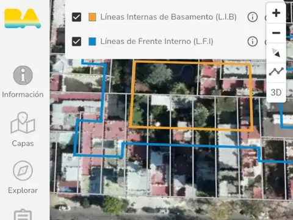Open the Capas map layers icon
Screen dimensions: 293x220
tap(23, 123)
